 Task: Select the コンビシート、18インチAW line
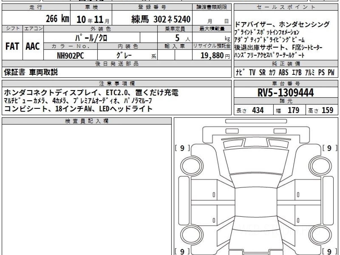pos(78,109)
